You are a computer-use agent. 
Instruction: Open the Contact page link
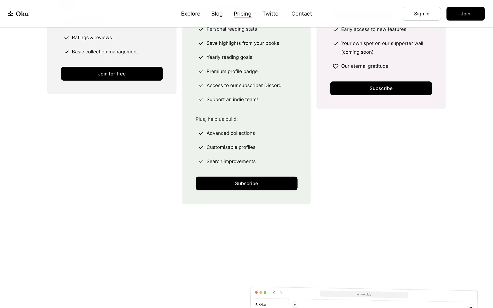[301, 14]
